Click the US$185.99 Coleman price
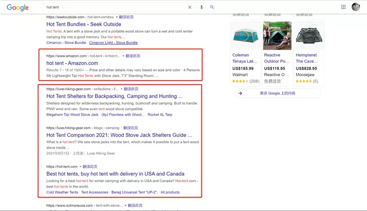367x211 pixels. [243, 68]
